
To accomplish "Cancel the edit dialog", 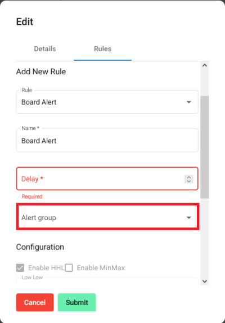I will click(x=35, y=302).
